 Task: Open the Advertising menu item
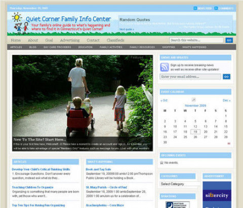tap(70, 40)
